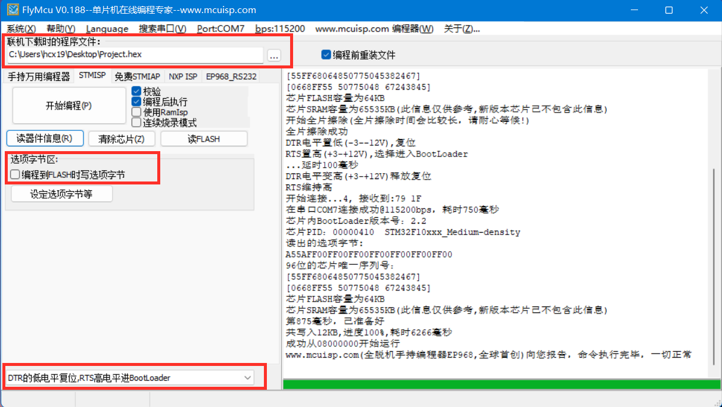Viewport: 722px width, 407px height.
Task: Click the 读器件信息(R) button
Action: (44, 139)
